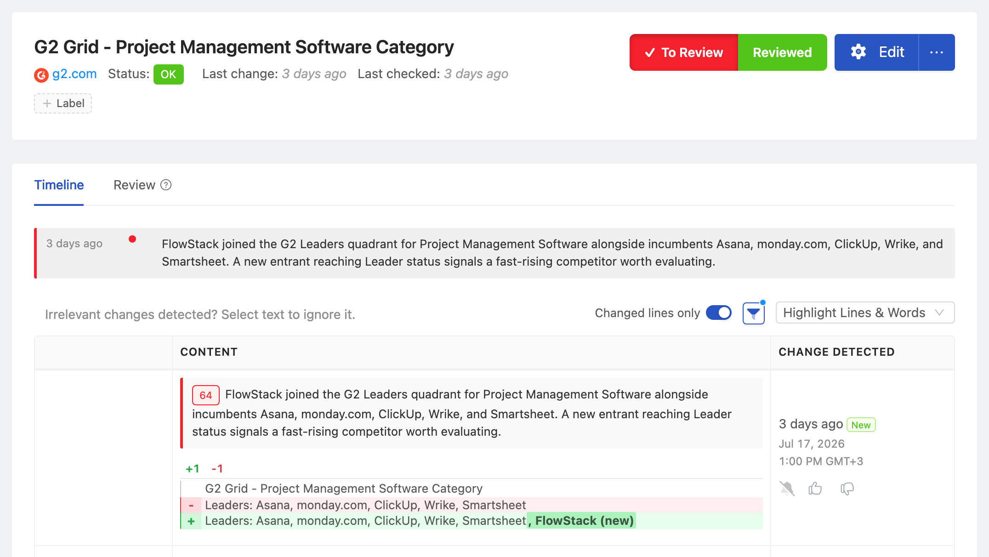Select the highlighted FlowStack (new) text
Image resolution: width=989 pixels, height=557 pixels.
(x=581, y=521)
